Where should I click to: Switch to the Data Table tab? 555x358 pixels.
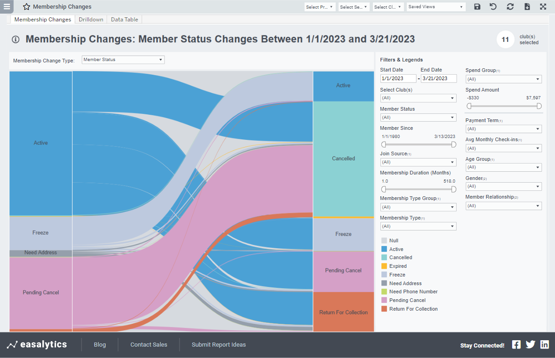124,19
